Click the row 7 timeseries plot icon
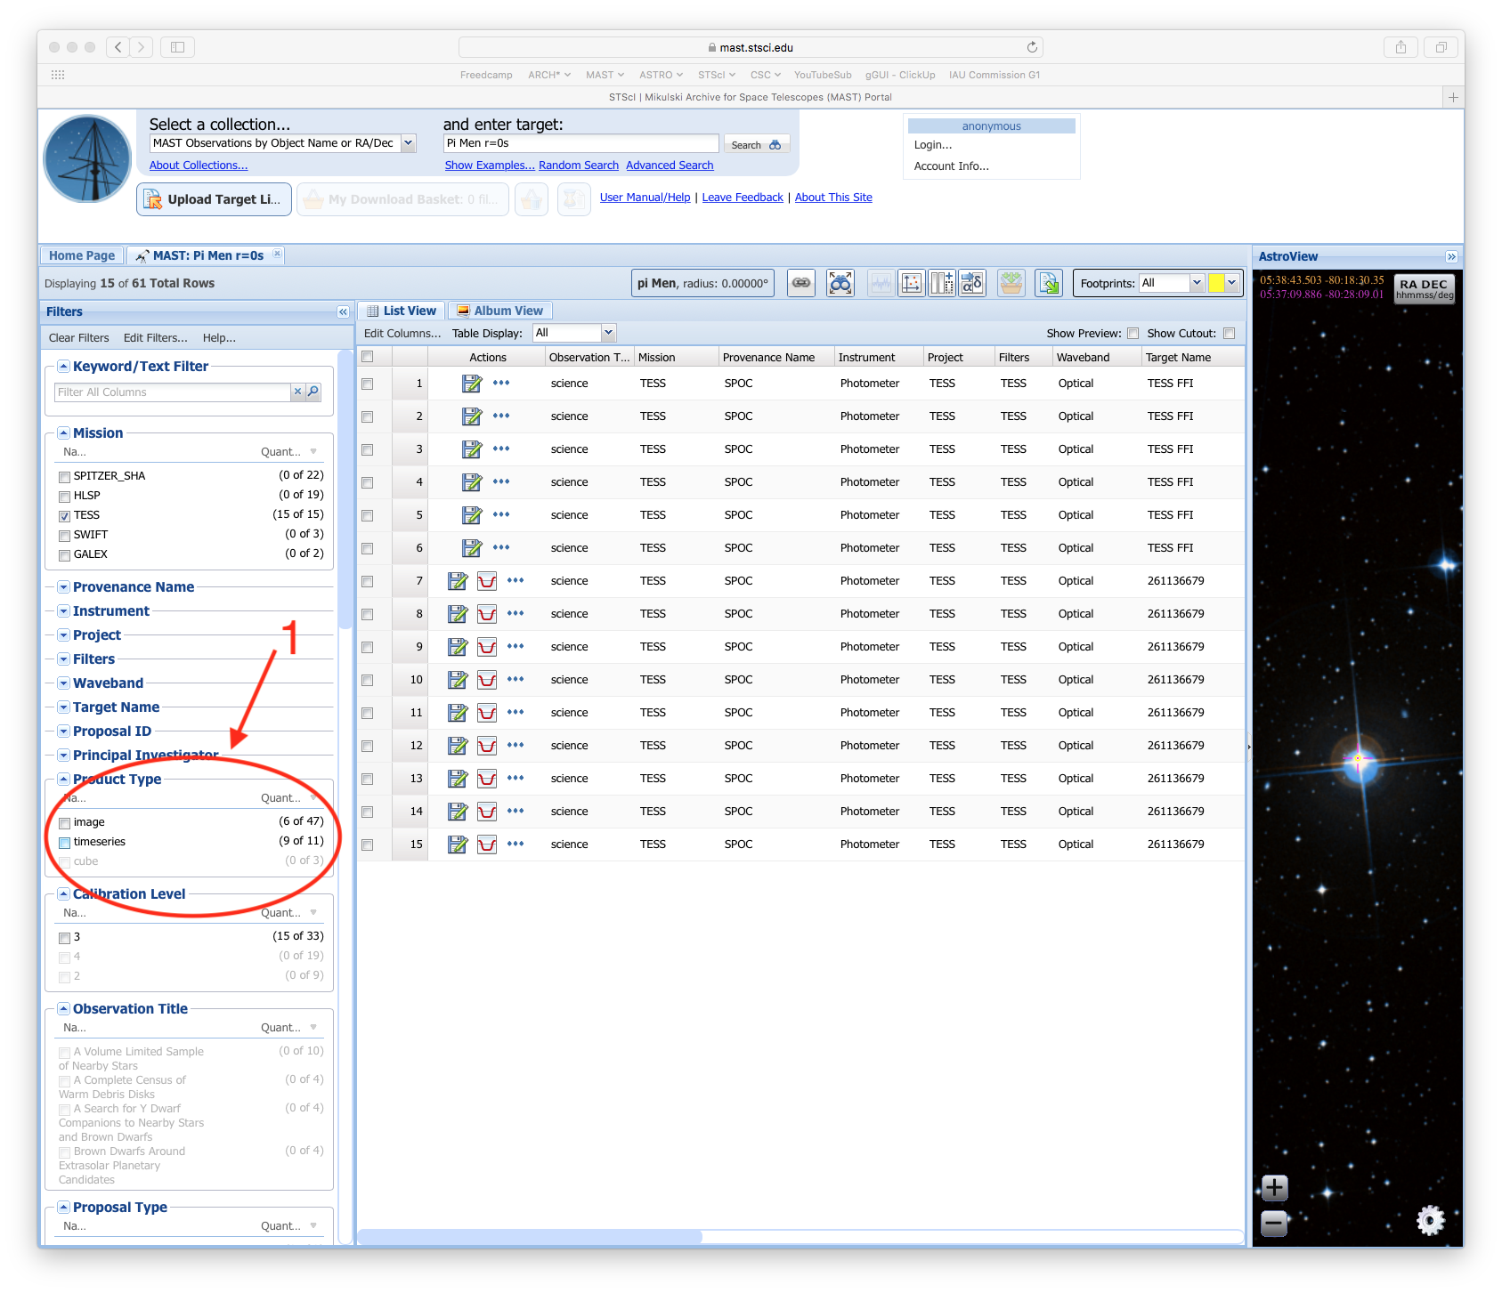The height and width of the screenshot is (1293, 1502). click(487, 581)
